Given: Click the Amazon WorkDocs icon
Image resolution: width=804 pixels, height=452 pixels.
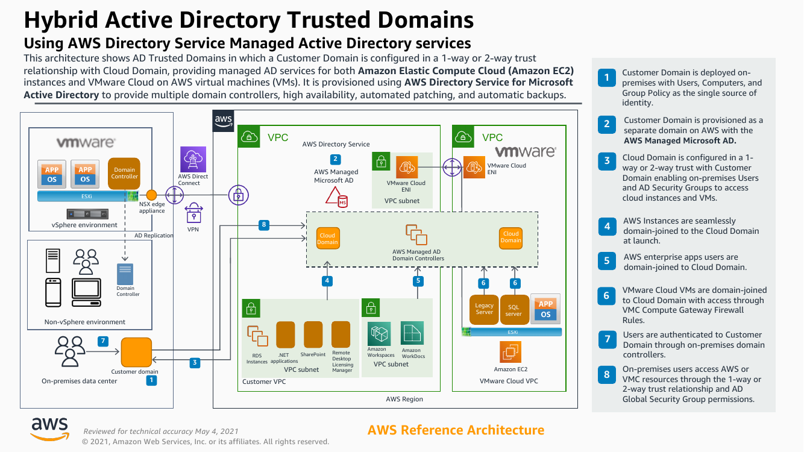Looking at the screenshot, I should point(412,333).
